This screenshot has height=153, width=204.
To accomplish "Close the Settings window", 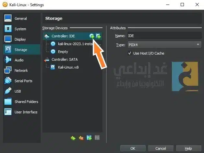I will (x=197, y=5).
